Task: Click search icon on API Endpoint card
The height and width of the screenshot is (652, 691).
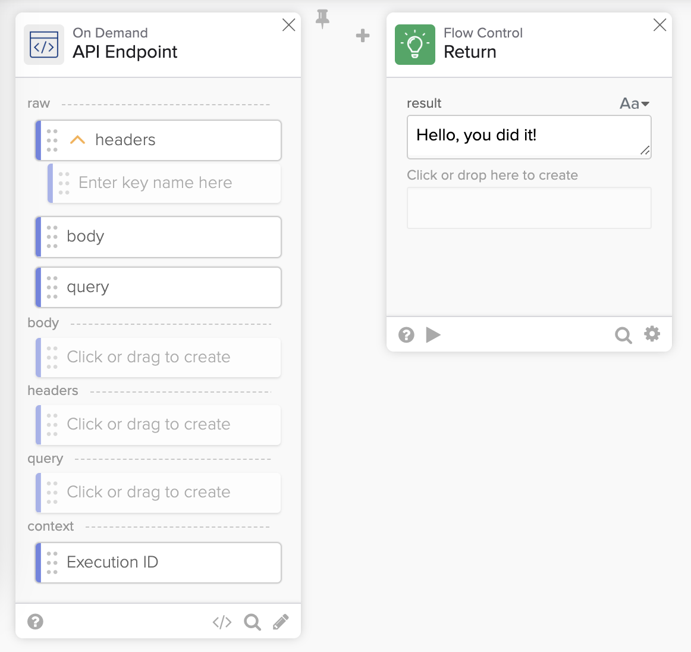Action: coord(252,622)
